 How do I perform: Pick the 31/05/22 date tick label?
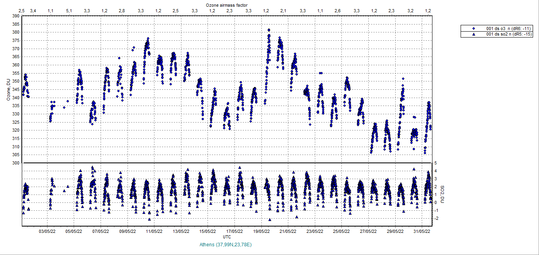422,231
